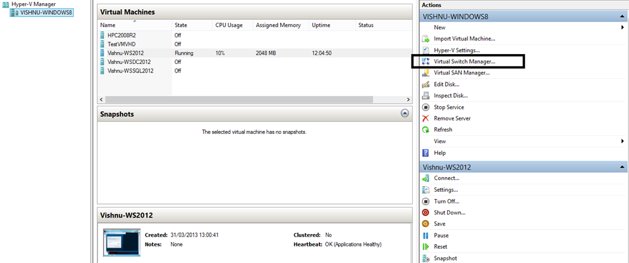Collapse the Snapshots panel
629x263 pixels.
pos(404,114)
